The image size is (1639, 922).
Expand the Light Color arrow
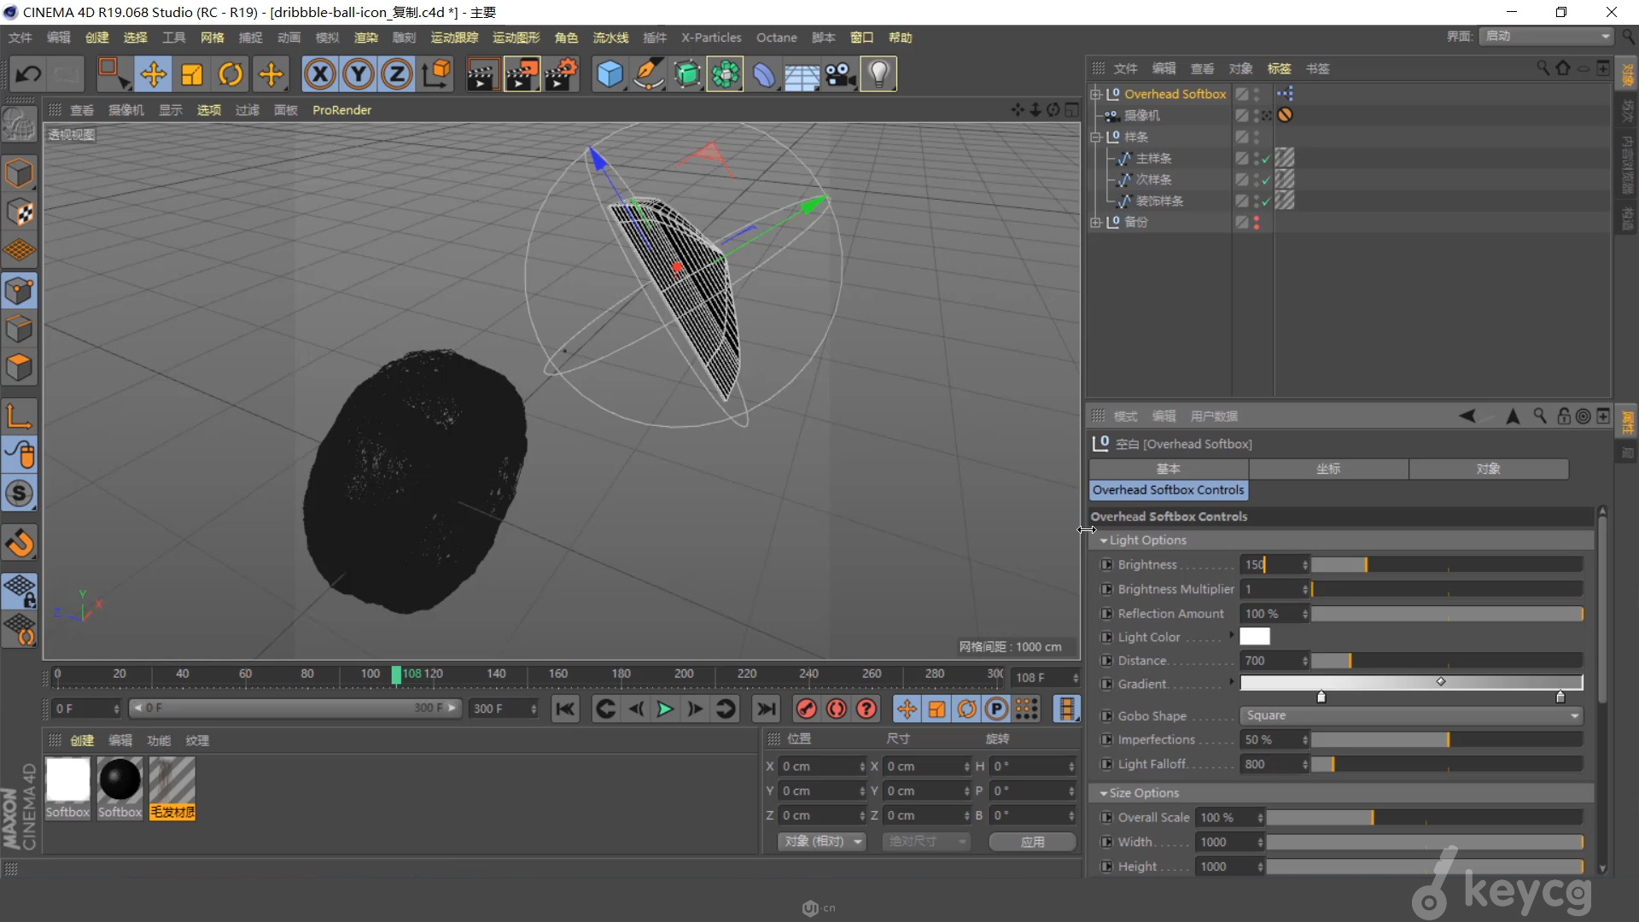point(1231,634)
